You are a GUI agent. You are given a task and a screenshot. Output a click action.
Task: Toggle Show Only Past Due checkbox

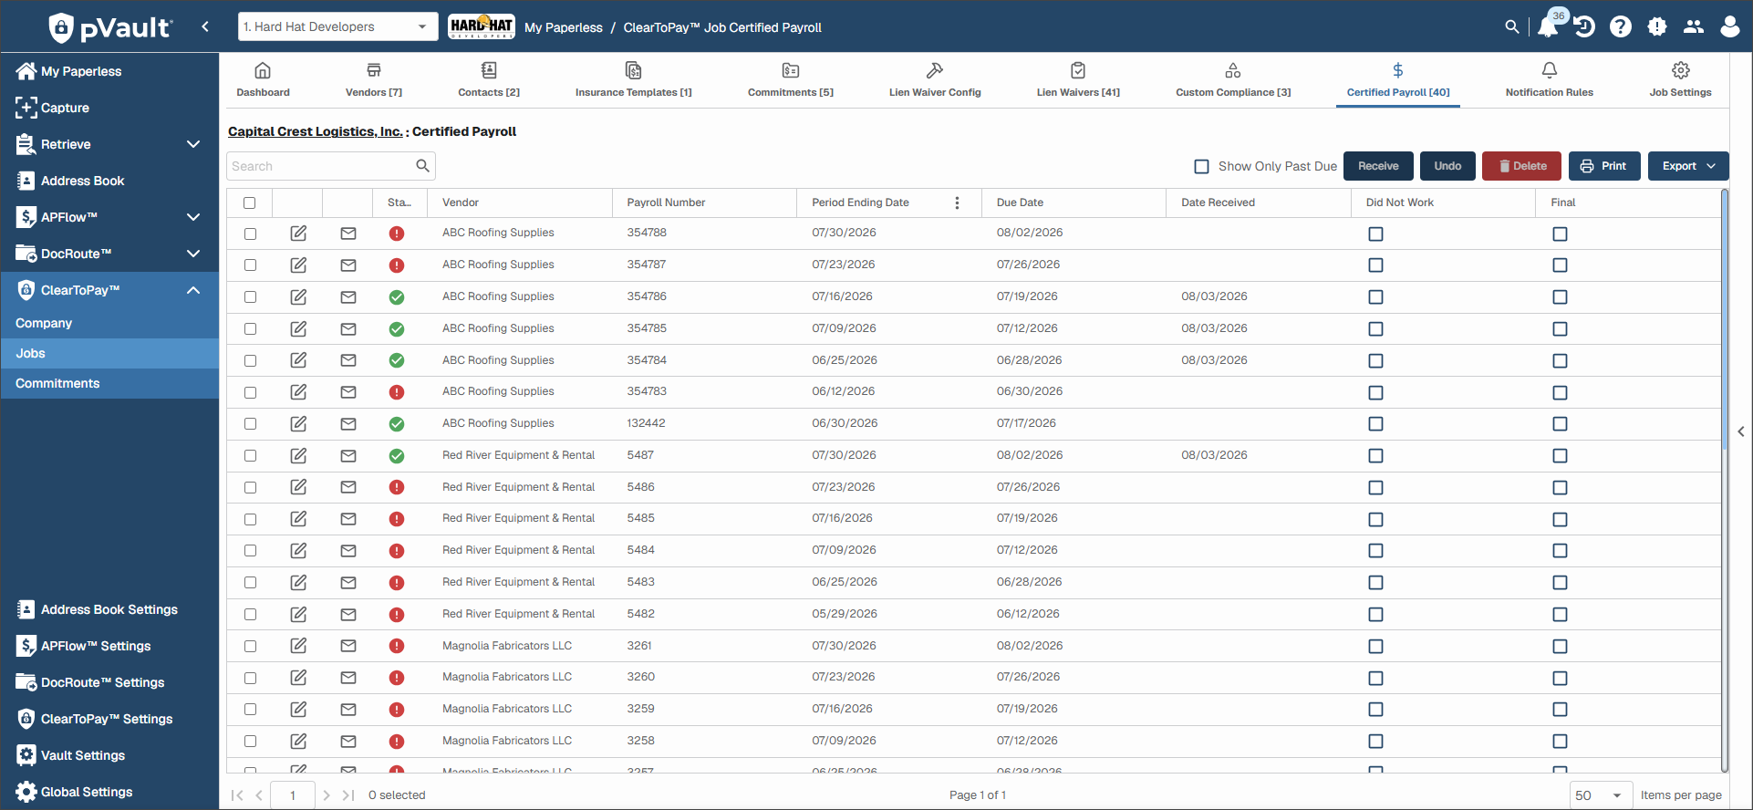(1202, 166)
